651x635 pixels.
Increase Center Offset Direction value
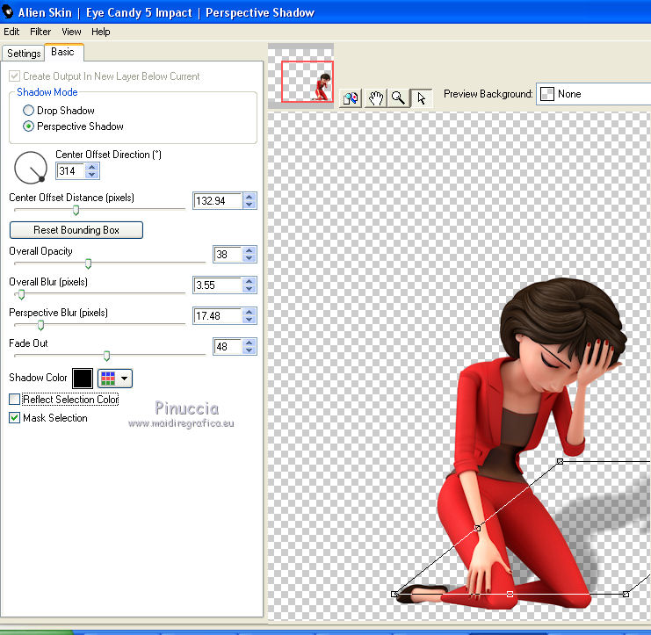click(92, 167)
